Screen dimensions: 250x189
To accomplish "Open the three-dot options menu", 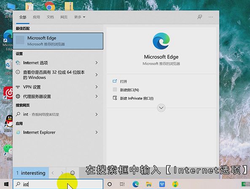I will 211,17.
